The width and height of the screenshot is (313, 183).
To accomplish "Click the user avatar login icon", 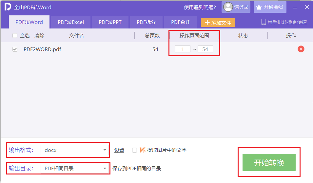I will [228, 7].
